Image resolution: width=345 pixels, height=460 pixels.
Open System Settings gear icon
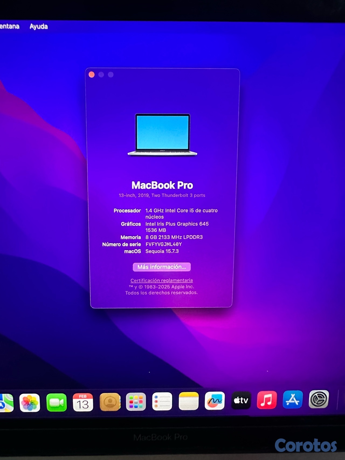click(319, 399)
